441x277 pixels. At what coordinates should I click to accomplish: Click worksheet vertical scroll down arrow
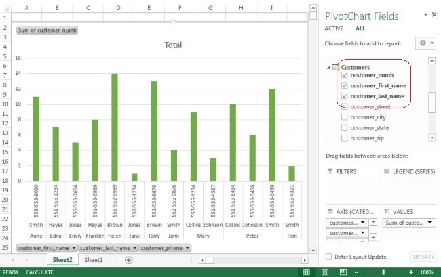313,250
